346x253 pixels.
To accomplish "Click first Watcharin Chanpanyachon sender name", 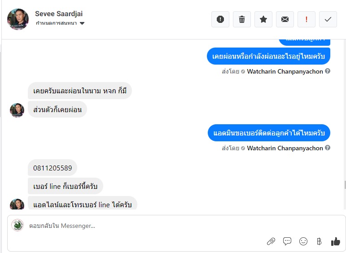I will point(285,71).
